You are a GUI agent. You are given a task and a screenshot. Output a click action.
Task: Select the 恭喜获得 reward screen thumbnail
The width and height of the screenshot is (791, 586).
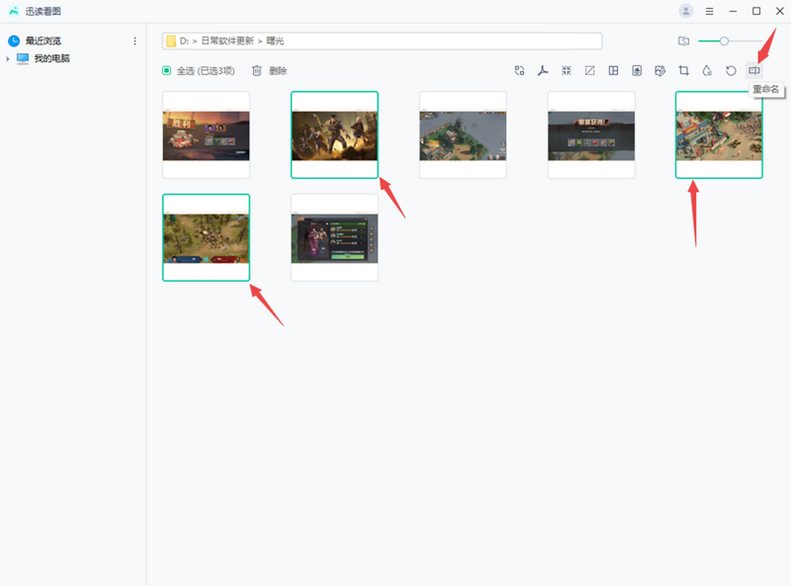tap(591, 135)
